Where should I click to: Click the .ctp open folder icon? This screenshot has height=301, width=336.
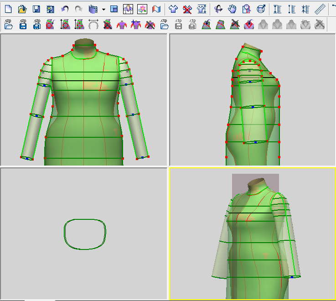tap(165, 24)
